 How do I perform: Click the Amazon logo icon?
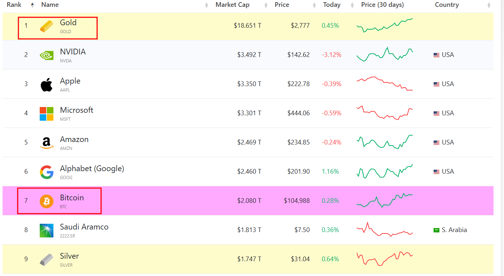click(x=47, y=143)
